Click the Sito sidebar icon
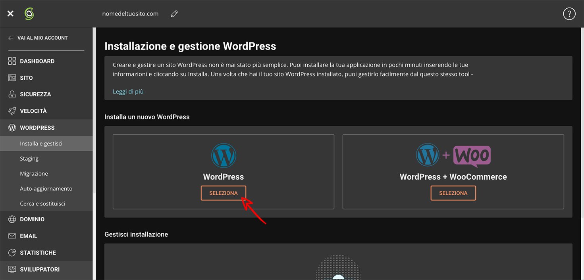Screen dimensions: 584x280 tap(12, 78)
